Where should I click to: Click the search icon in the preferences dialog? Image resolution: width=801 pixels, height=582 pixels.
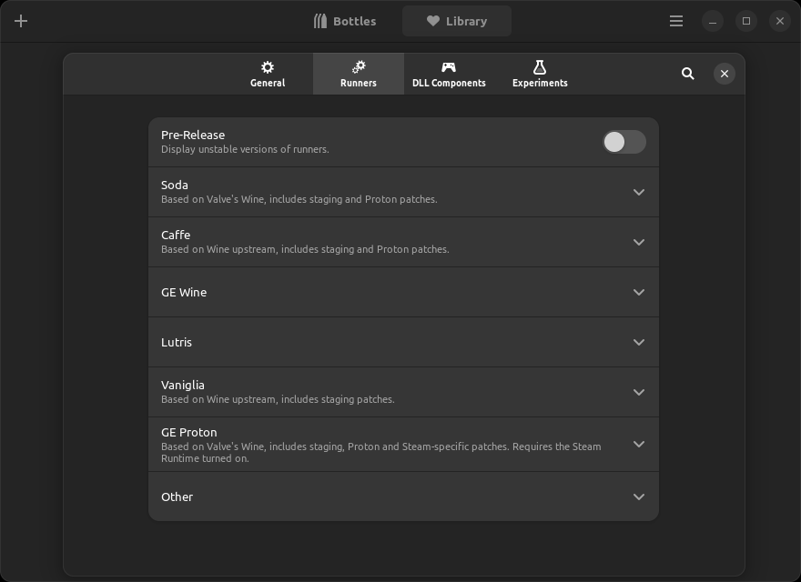pyautogui.click(x=687, y=74)
